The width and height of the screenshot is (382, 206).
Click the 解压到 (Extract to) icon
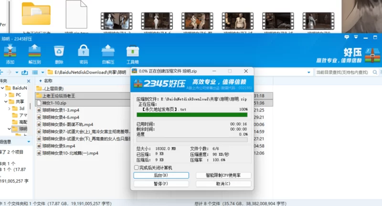(x=34, y=54)
